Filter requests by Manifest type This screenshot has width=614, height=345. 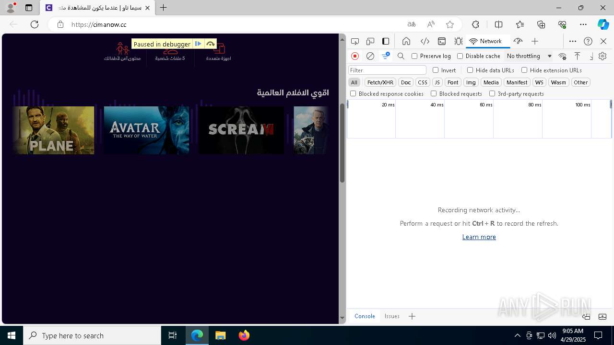(517, 82)
